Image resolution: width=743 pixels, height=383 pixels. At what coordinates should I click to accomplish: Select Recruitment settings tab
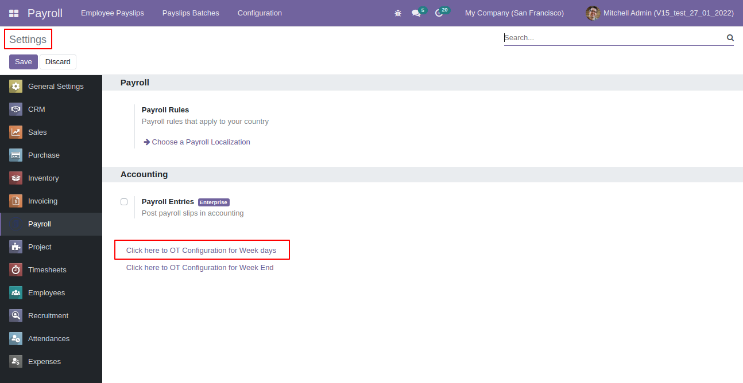coord(51,316)
